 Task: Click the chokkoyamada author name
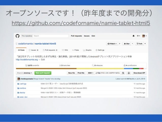[x=27, y=79]
